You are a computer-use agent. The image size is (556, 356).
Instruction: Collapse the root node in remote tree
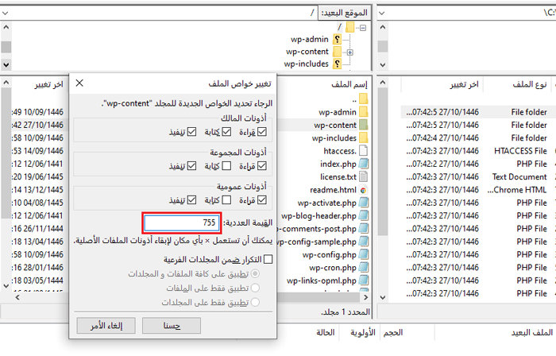pos(363,28)
